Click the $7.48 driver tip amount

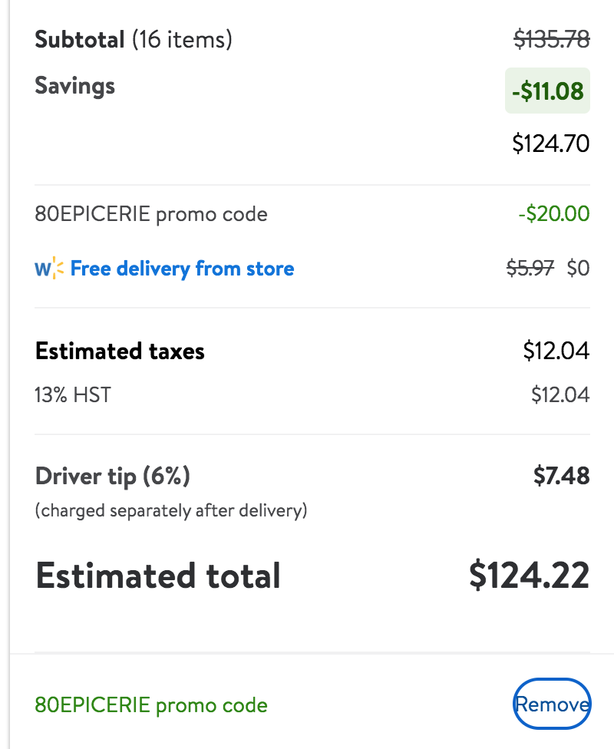pos(562,476)
